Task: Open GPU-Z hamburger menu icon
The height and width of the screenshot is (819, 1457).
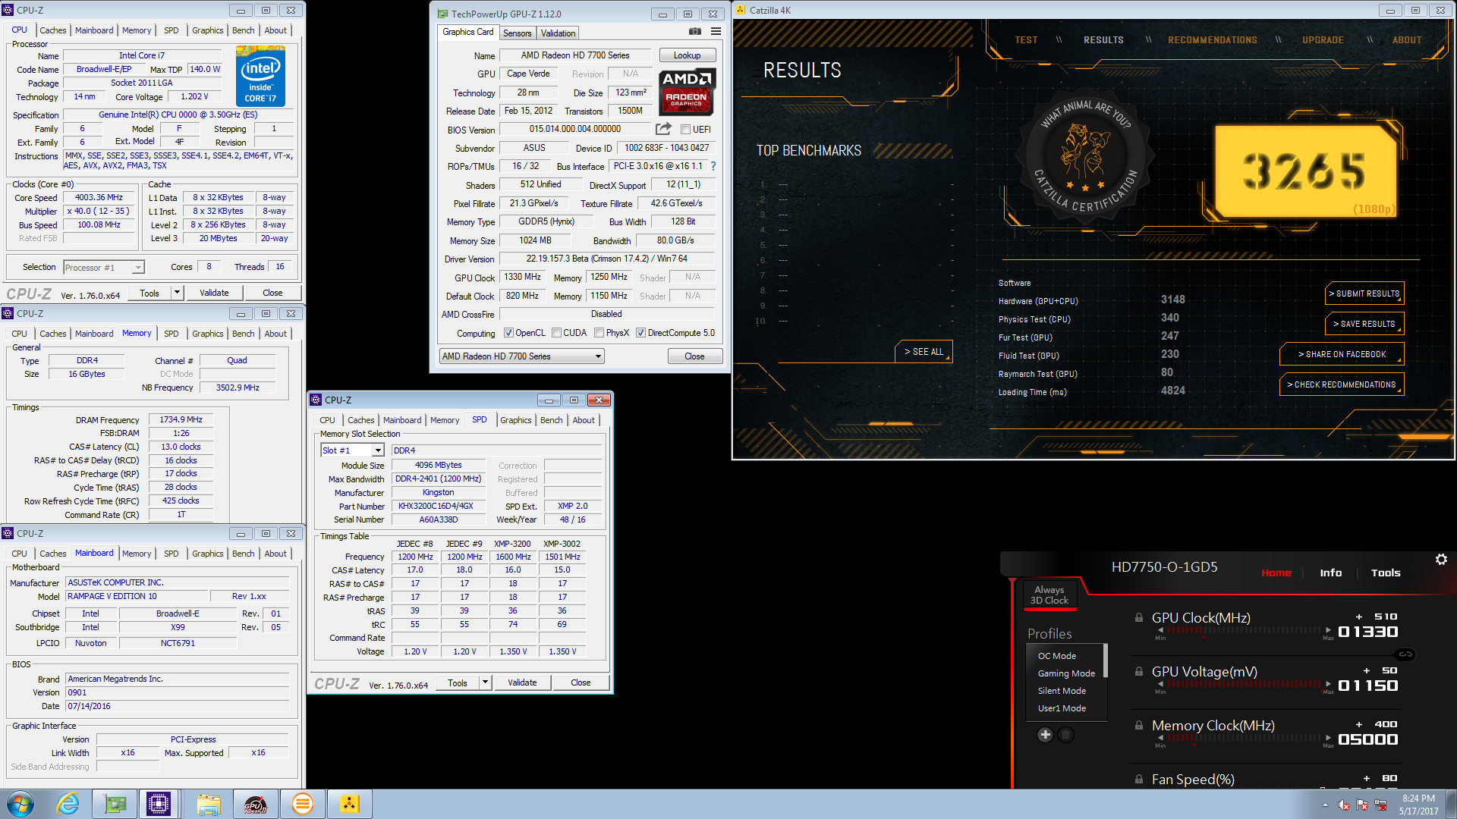Action: [716, 32]
